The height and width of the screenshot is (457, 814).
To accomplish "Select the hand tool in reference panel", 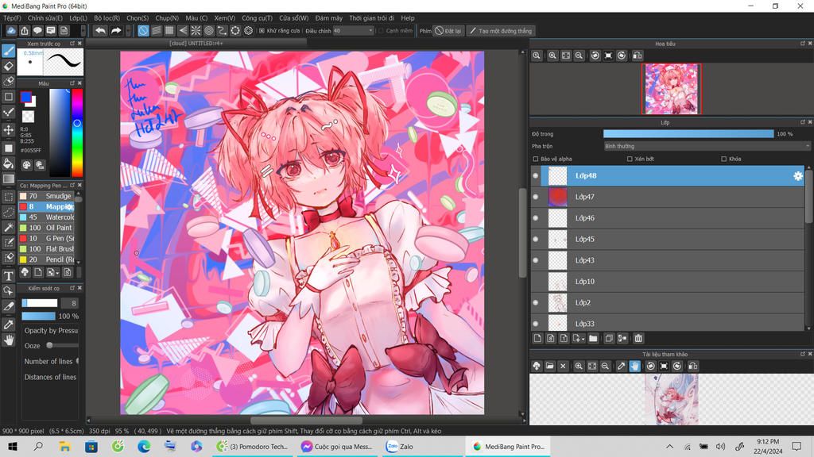I will (x=634, y=366).
